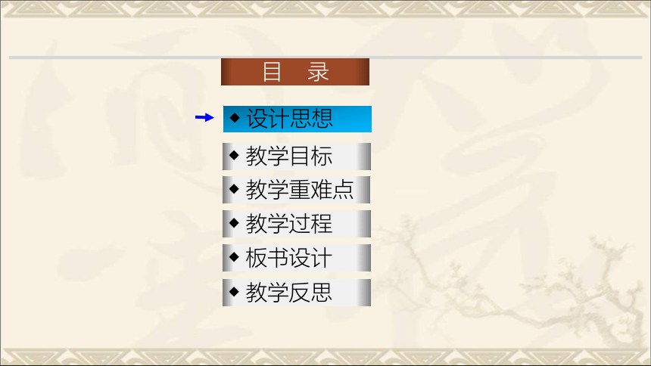Click the diamond bullet beside 教学过程
The image size is (651, 366).
[234, 223]
